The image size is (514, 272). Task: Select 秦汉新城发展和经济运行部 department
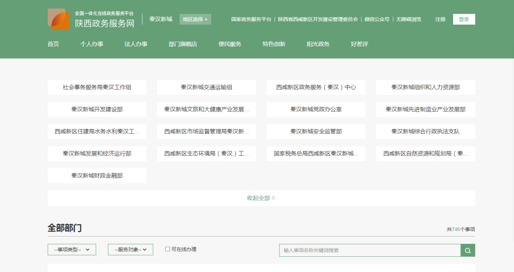click(97, 153)
